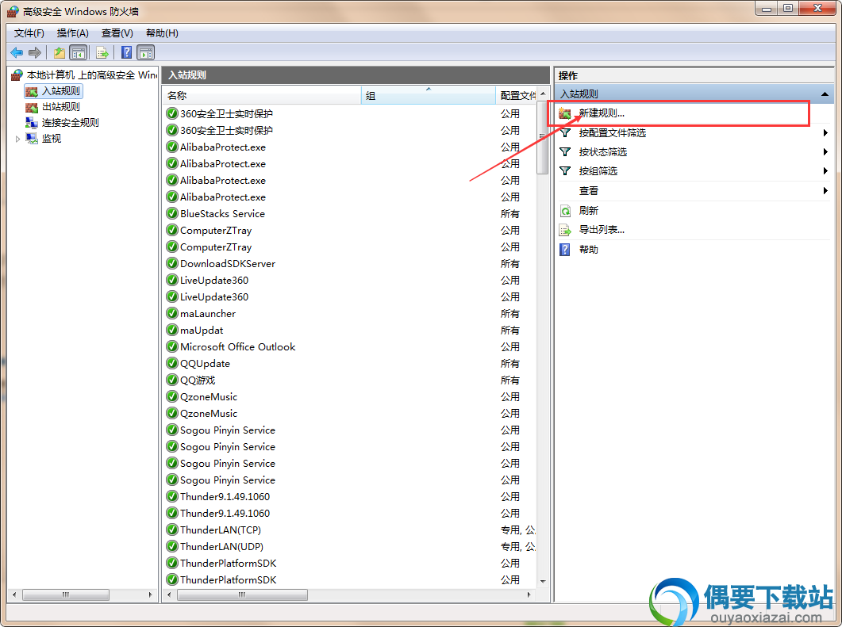Toggle the show/hide action pane icon
This screenshot has height=627, width=842.
coord(146,52)
